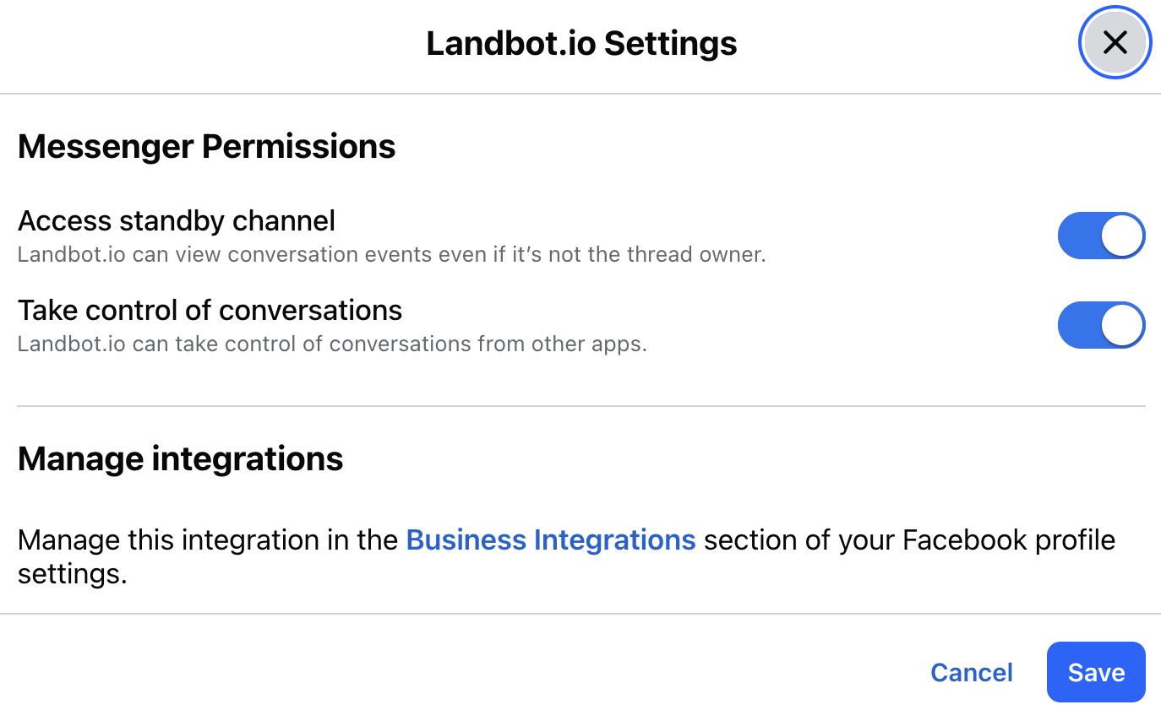Click the divider line above Manage integrations

pos(581,406)
